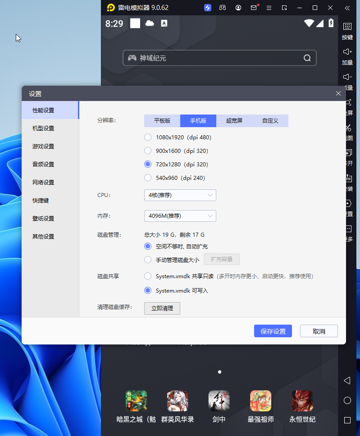Click the mini-window icon in LDPlayer title bar
This screenshot has width=360, height=436.
point(284,8)
